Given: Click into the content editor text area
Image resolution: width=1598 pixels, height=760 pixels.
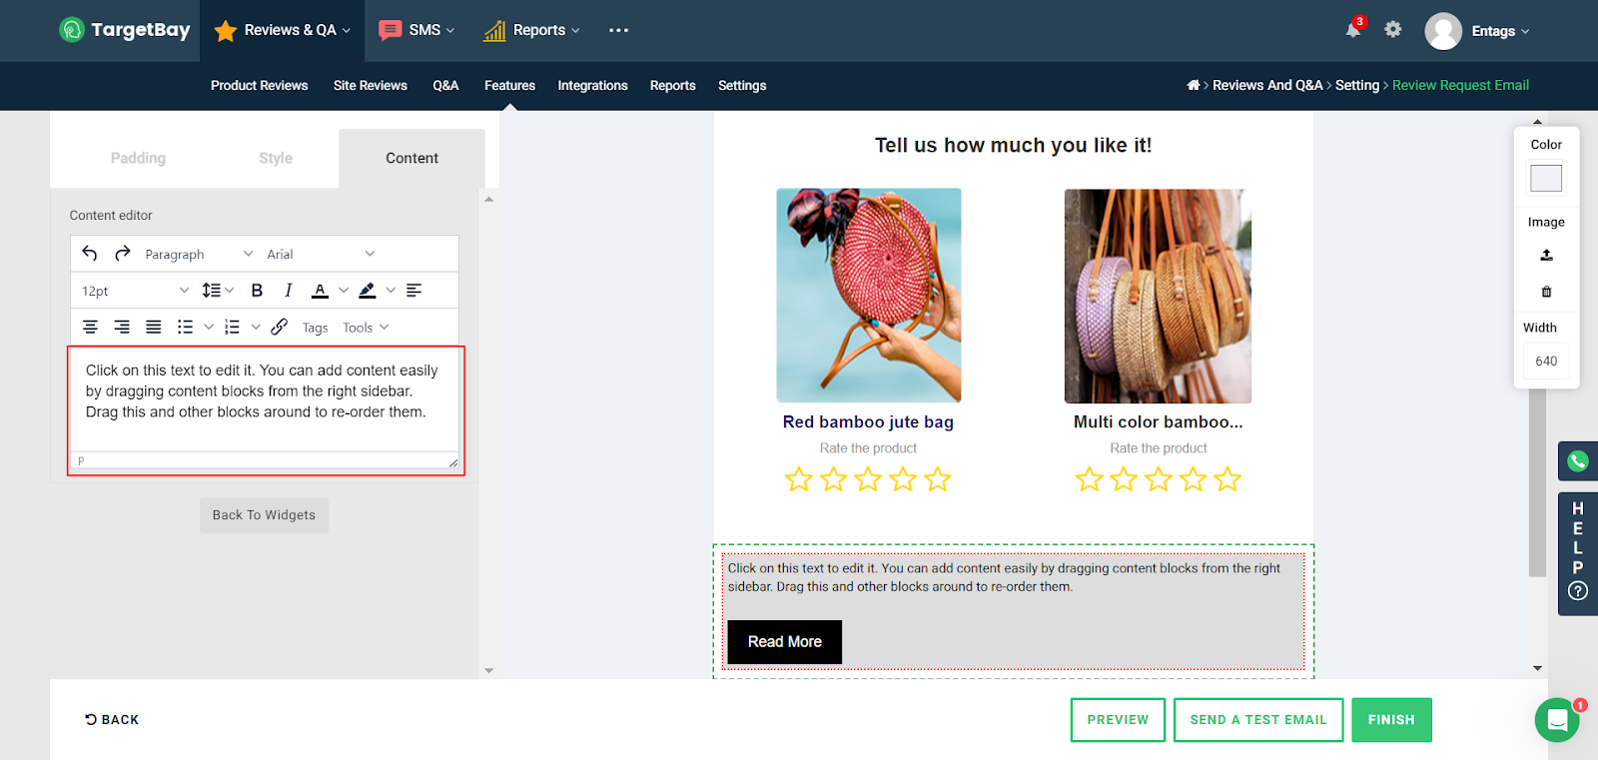Looking at the screenshot, I should 265,399.
